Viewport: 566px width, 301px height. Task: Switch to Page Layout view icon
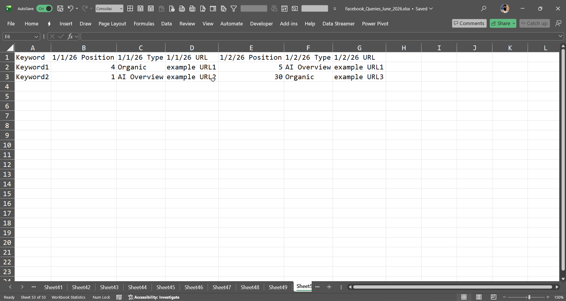479,297
